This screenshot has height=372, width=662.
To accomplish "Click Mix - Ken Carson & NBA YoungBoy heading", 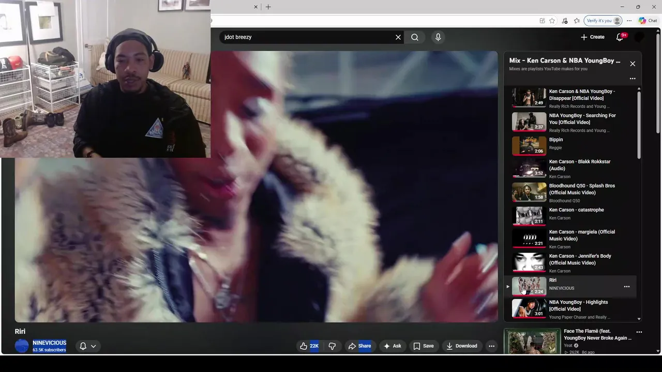I will click(x=565, y=60).
